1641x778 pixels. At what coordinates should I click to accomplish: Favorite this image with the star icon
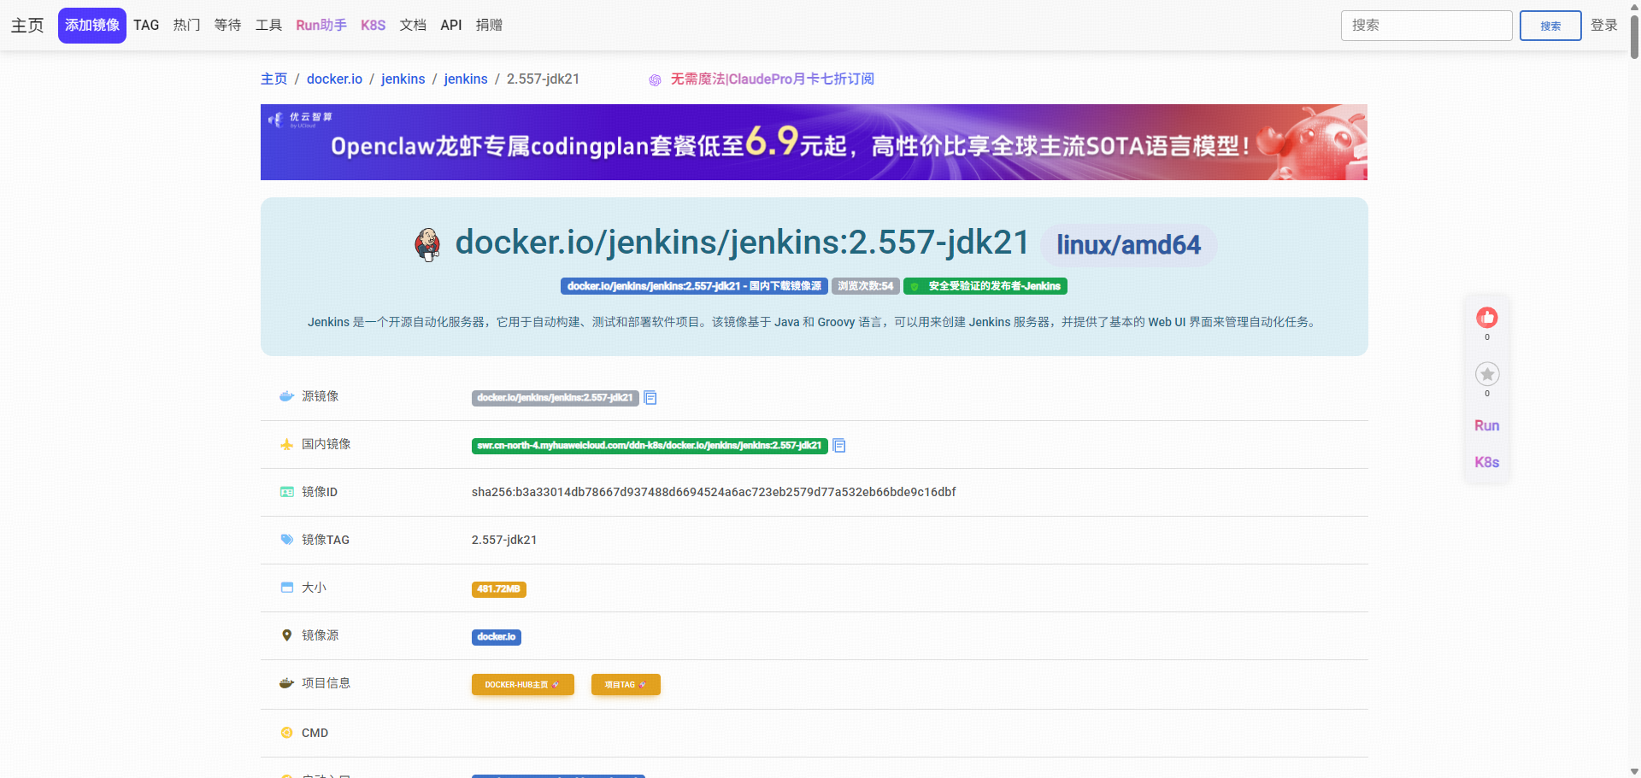click(1487, 374)
